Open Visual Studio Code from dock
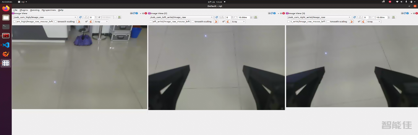This screenshot has height=135, width=418. [6, 45]
